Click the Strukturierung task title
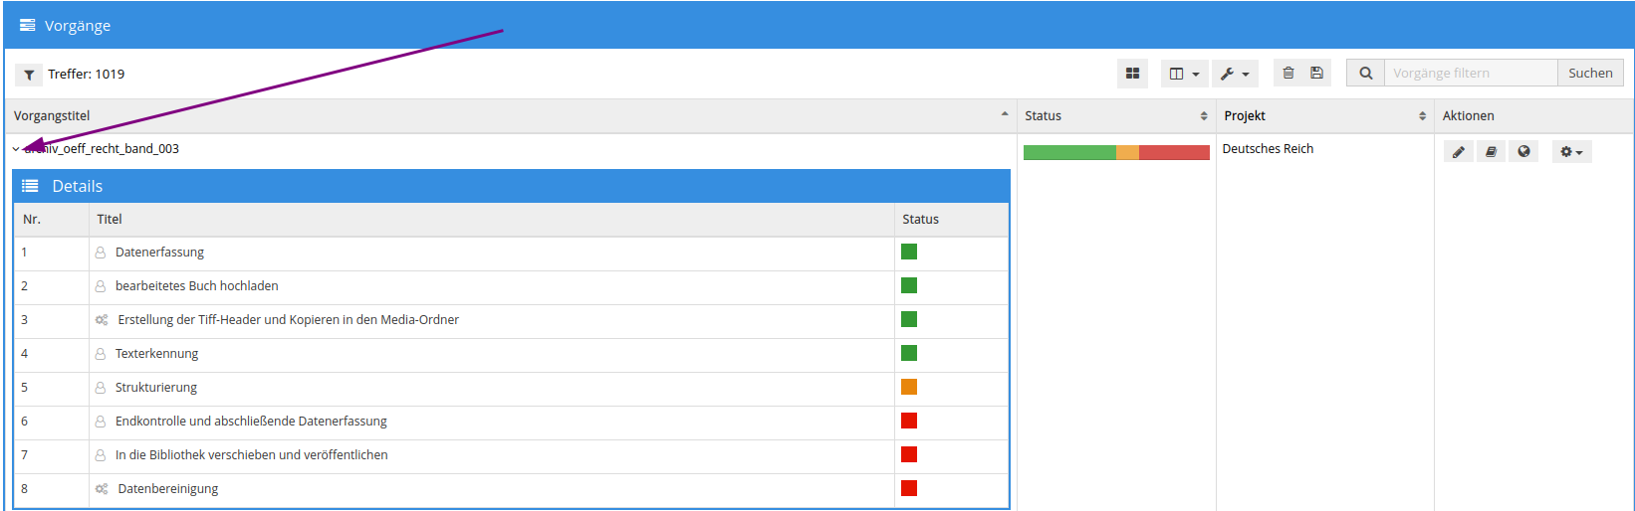The height and width of the screenshot is (511, 1635). [156, 388]
